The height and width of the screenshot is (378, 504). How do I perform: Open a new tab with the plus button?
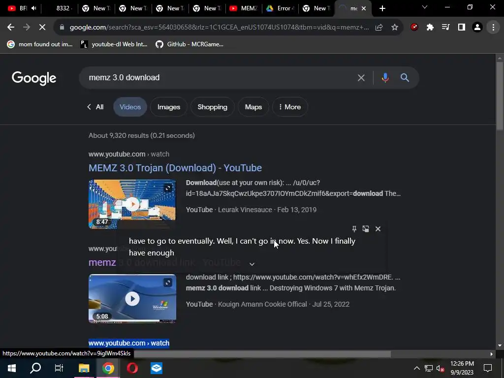(x=382, y=9)
